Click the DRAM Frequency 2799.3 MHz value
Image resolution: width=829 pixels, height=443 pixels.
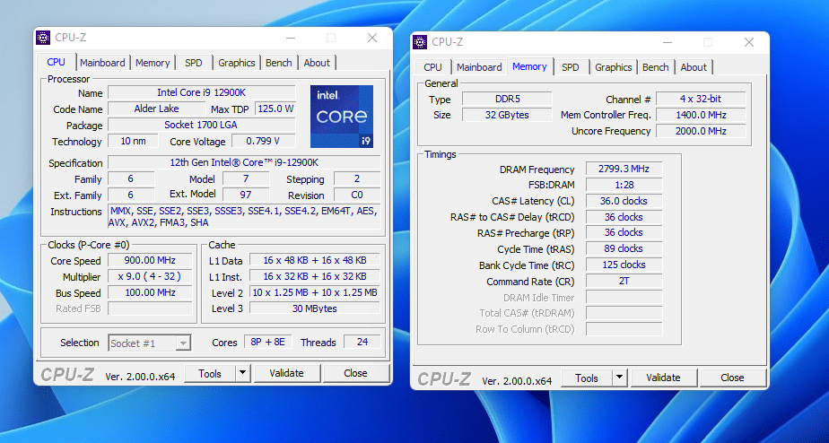[x=624, y=169]
